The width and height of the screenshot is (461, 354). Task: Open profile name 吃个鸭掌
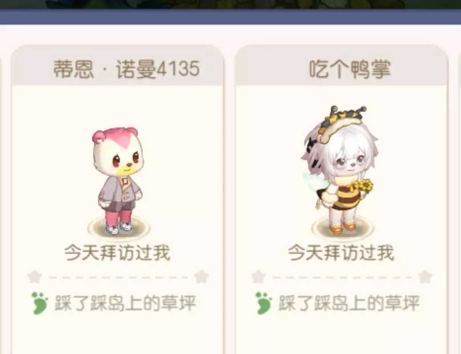(350, 69)
